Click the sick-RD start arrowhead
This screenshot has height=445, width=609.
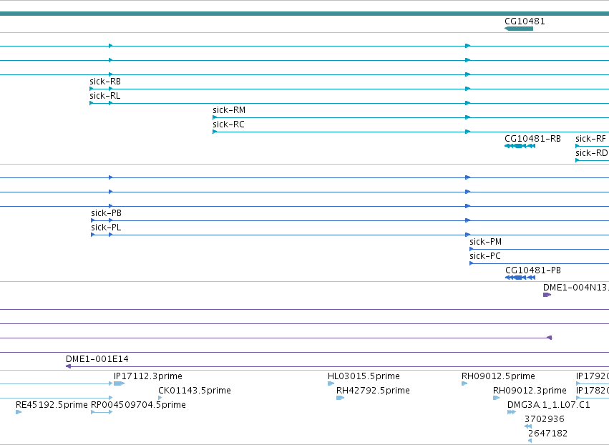pyautogui.click(x=578, y=160)
